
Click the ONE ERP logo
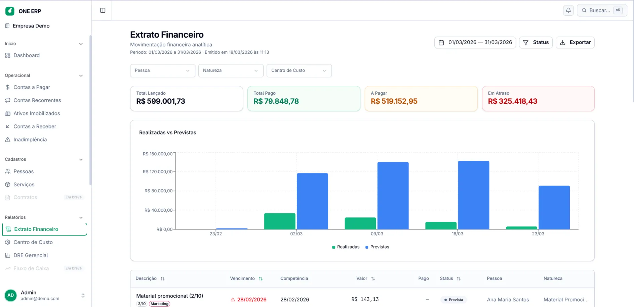click(x=10, y=11)
